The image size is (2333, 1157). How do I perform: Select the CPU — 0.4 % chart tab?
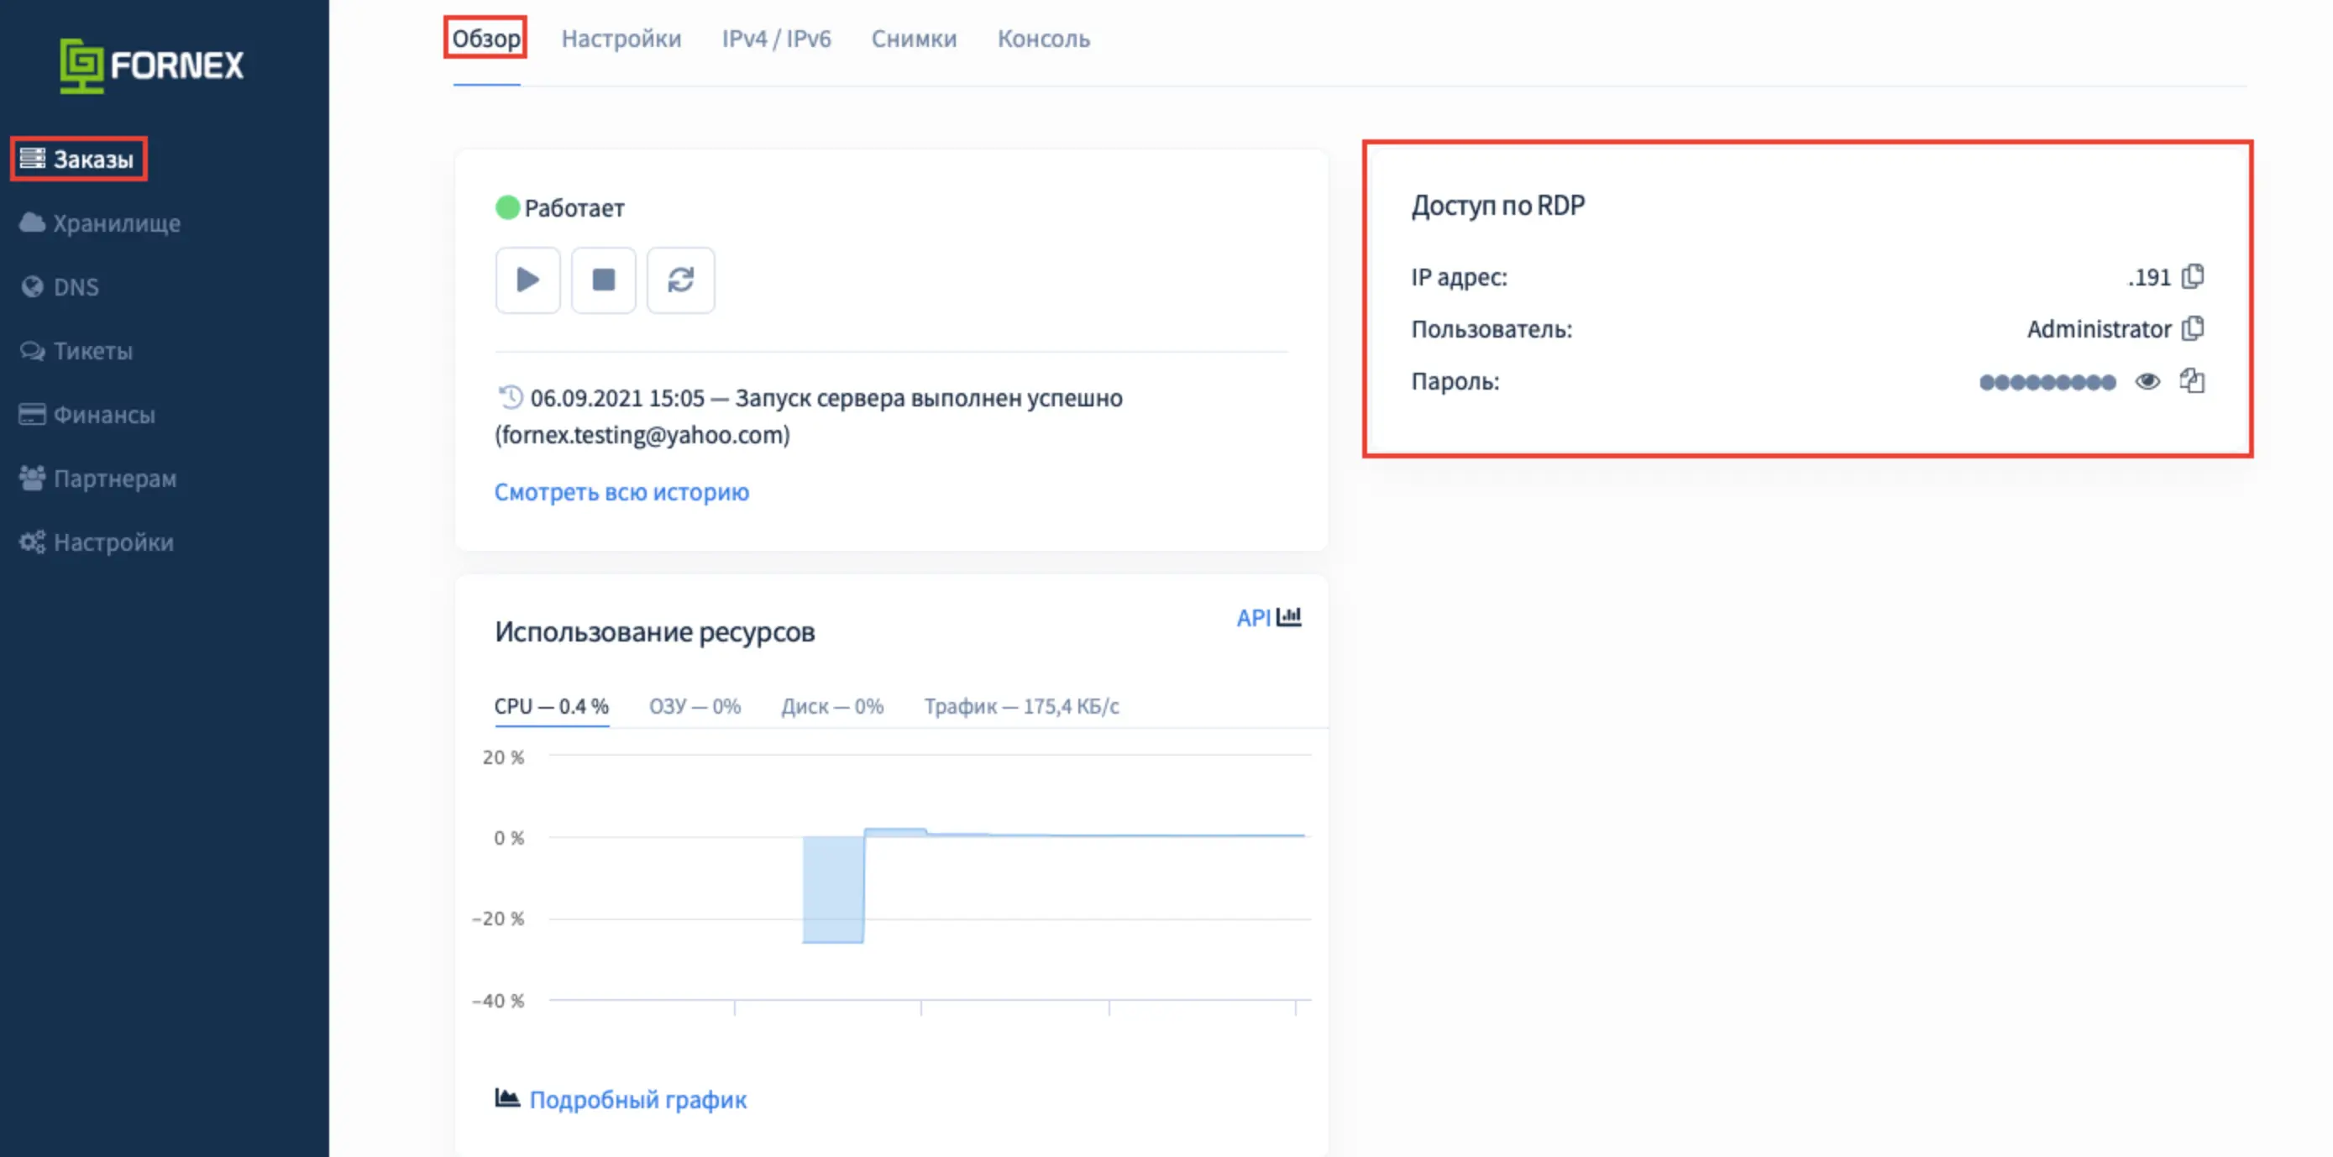tap(552, 706)
